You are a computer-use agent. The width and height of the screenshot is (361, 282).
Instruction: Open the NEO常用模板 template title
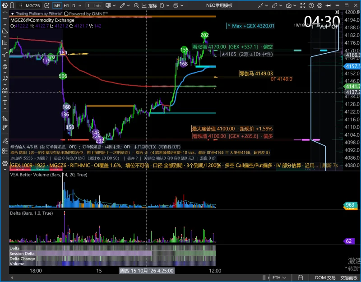219,5
